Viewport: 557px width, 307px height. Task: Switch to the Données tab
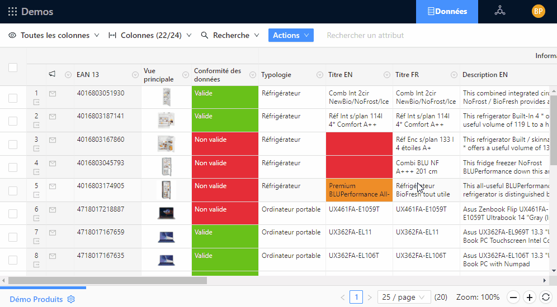(447, 11)
